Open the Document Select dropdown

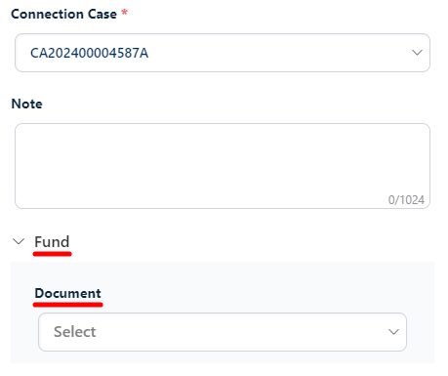[x=223, y=332]
